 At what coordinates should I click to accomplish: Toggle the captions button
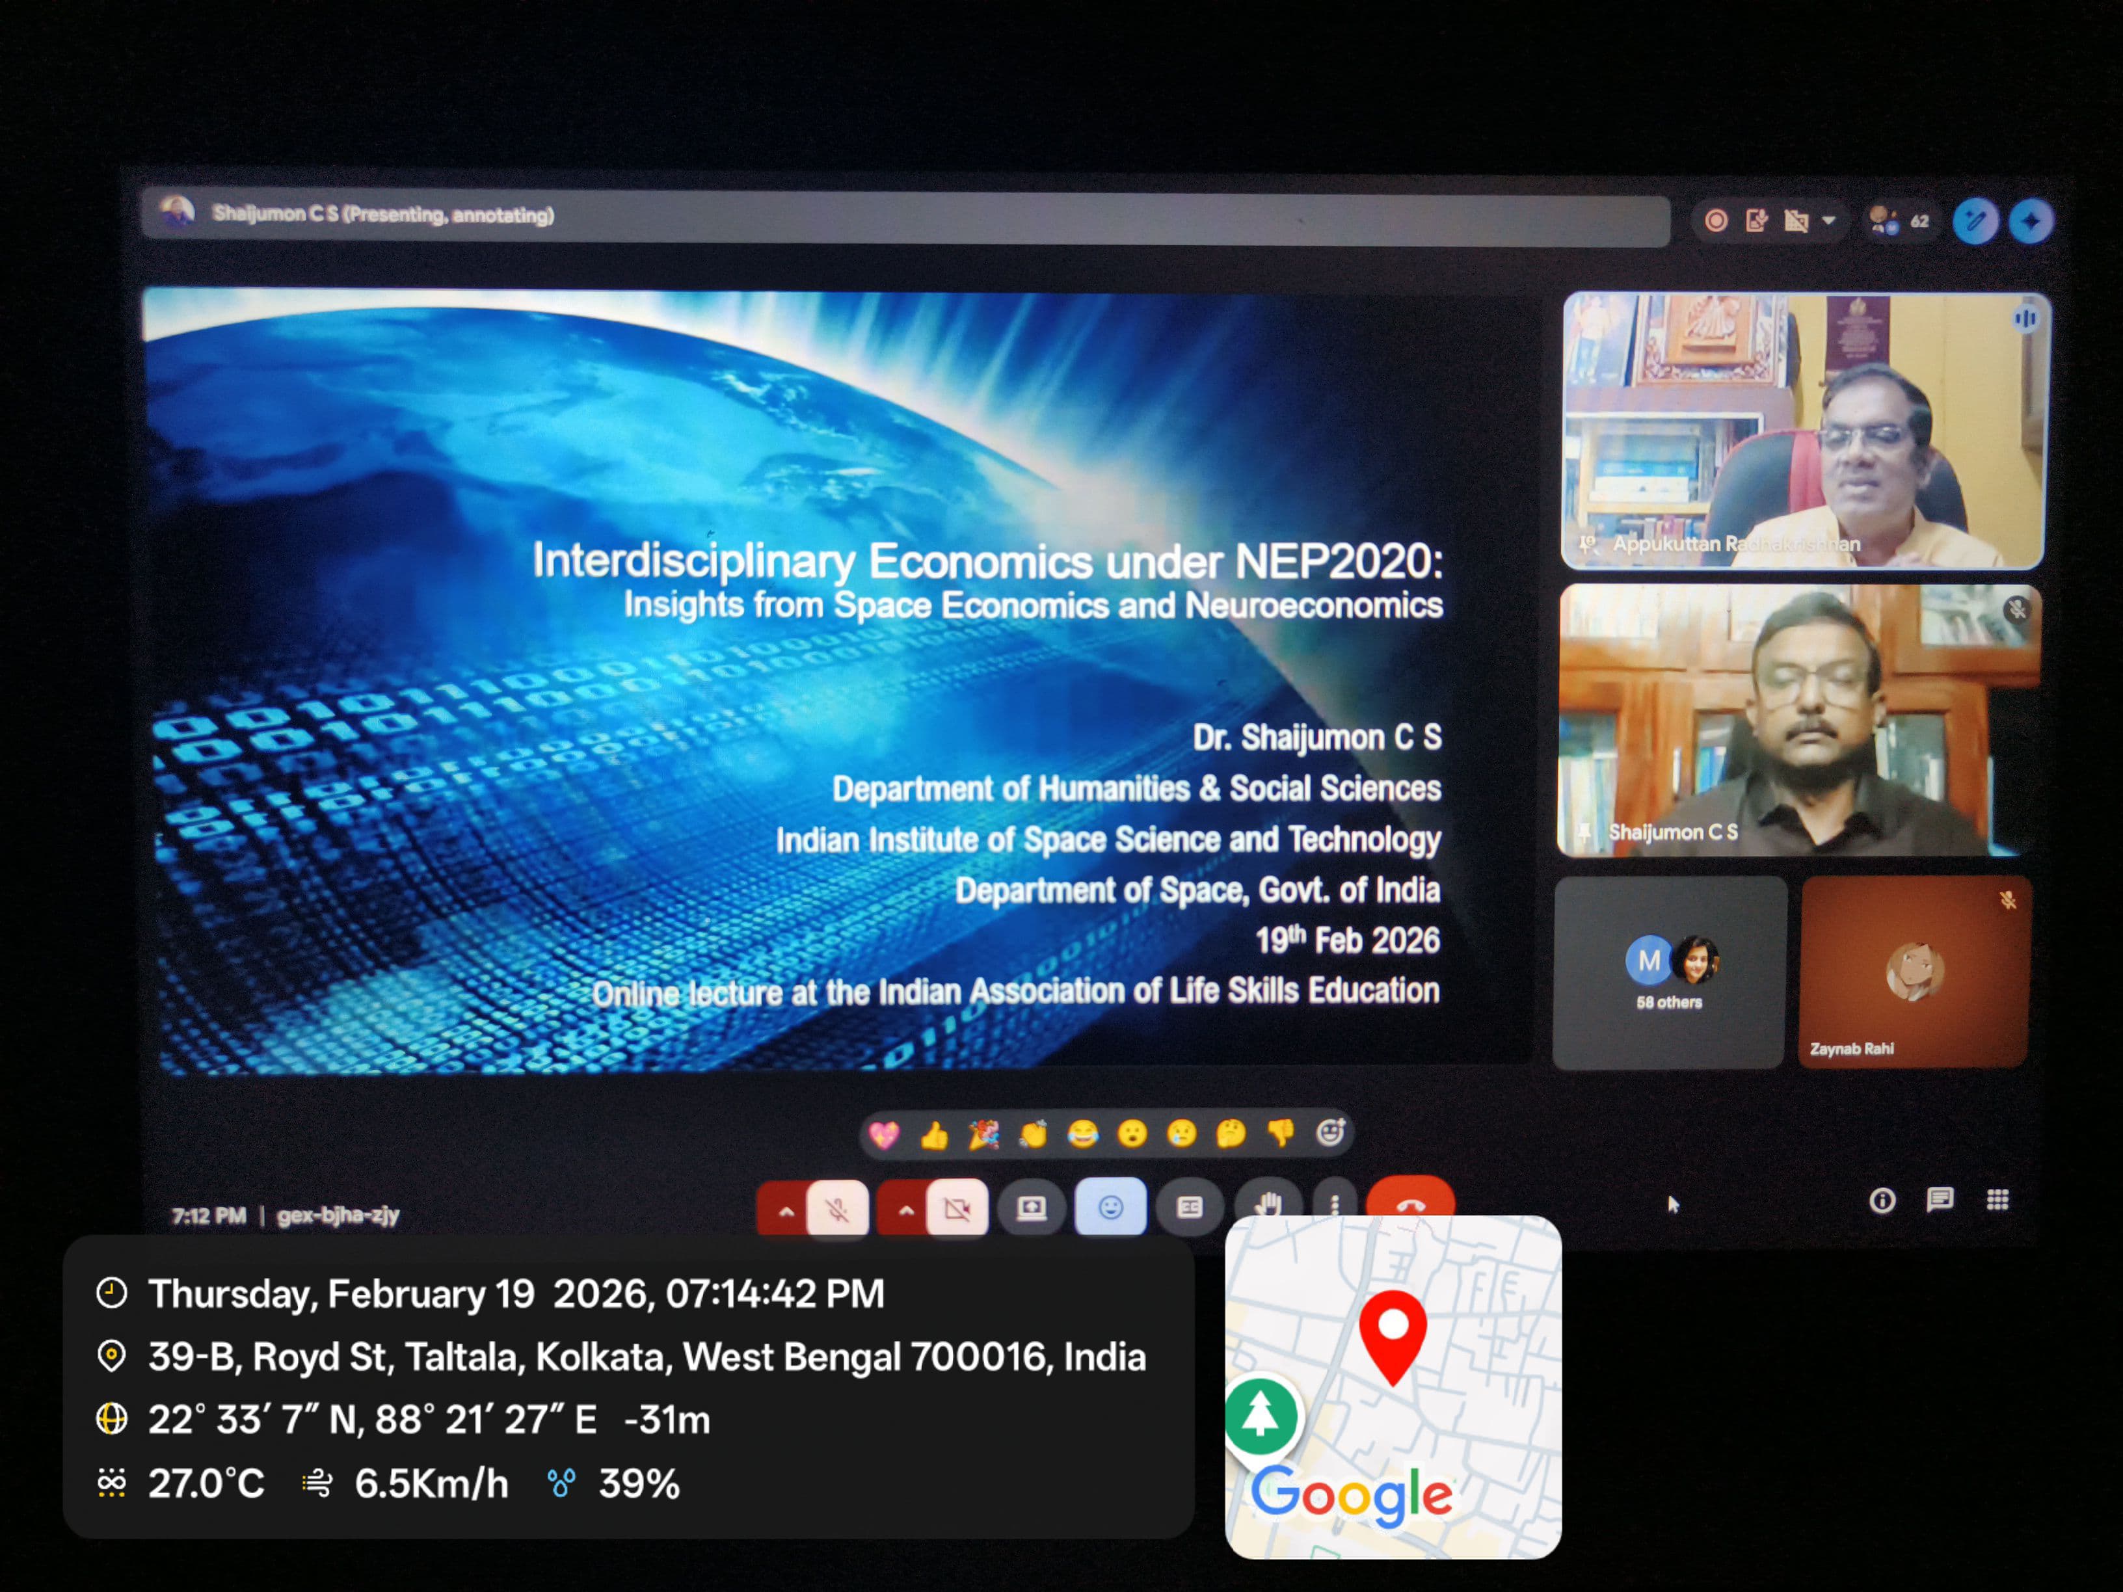click(1189, 1207)
